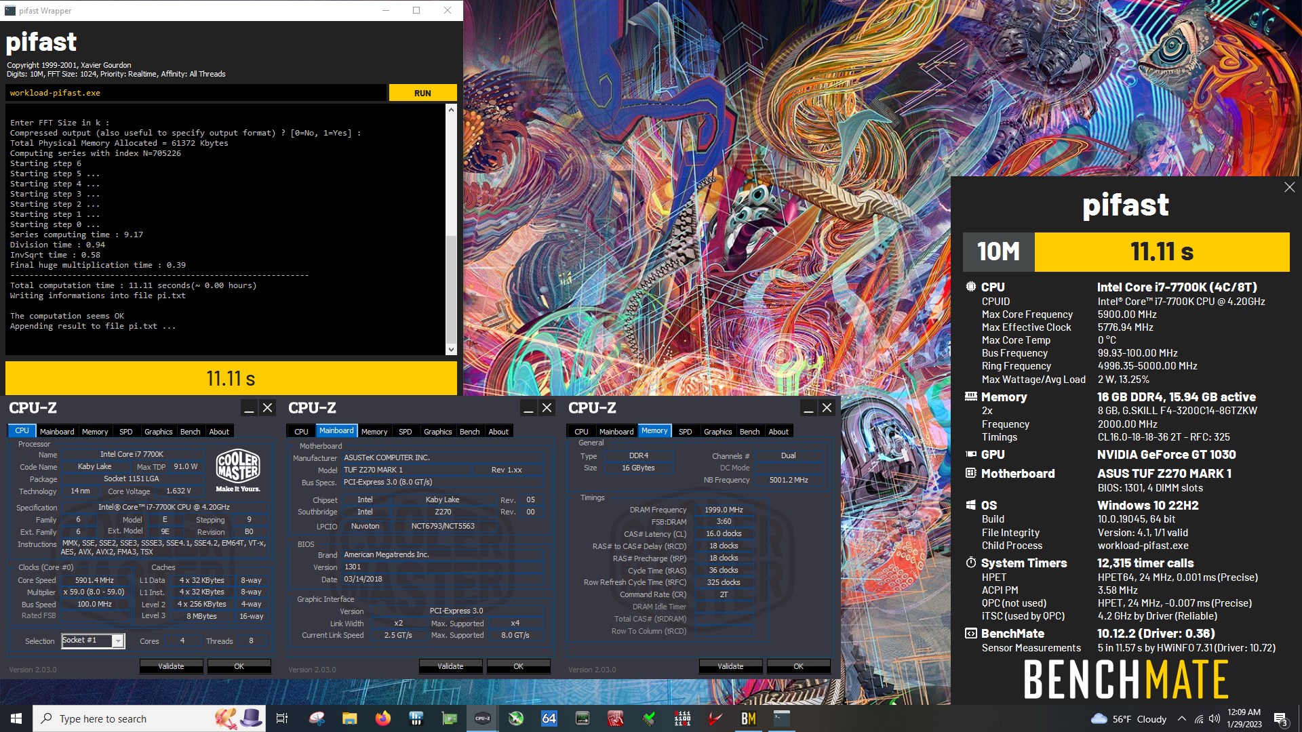The width and height of the screenshot is (1302, 732).
Task: Click the Core Voltage value 1.632 V
Action: pyautogui.click(x=179, y=491)
